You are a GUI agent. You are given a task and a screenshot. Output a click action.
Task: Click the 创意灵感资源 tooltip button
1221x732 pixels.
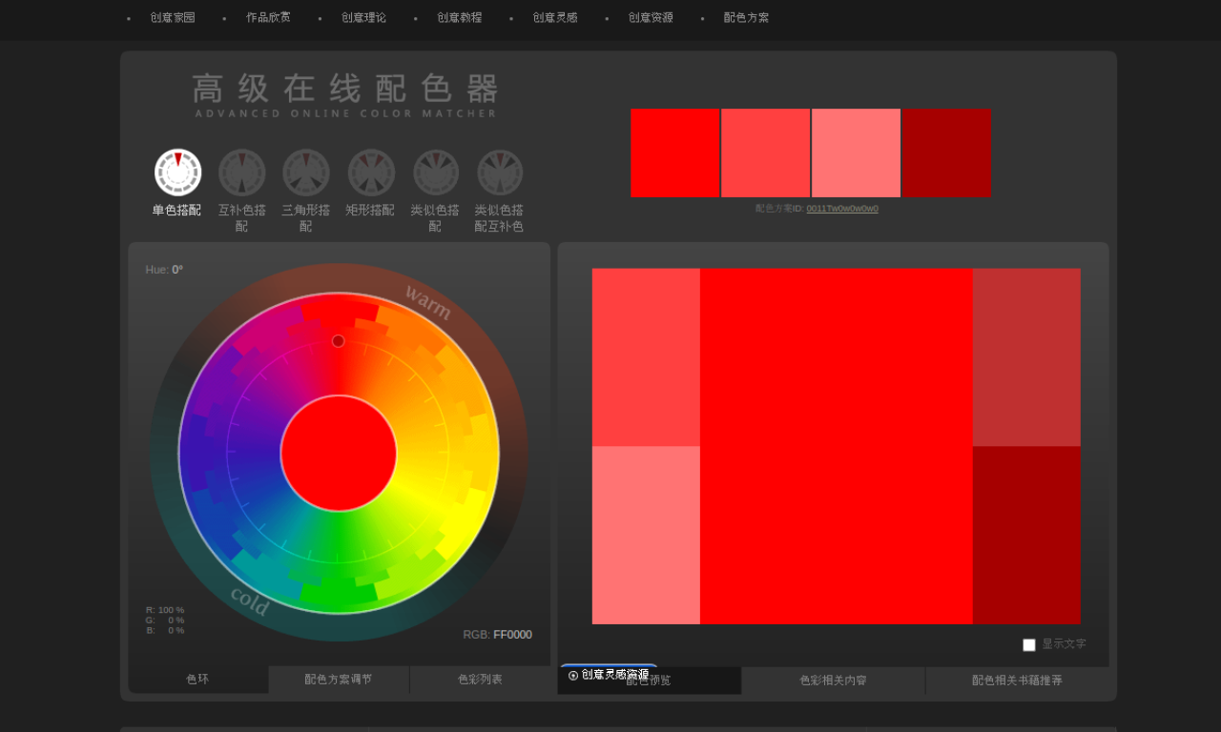coord(609,674)
